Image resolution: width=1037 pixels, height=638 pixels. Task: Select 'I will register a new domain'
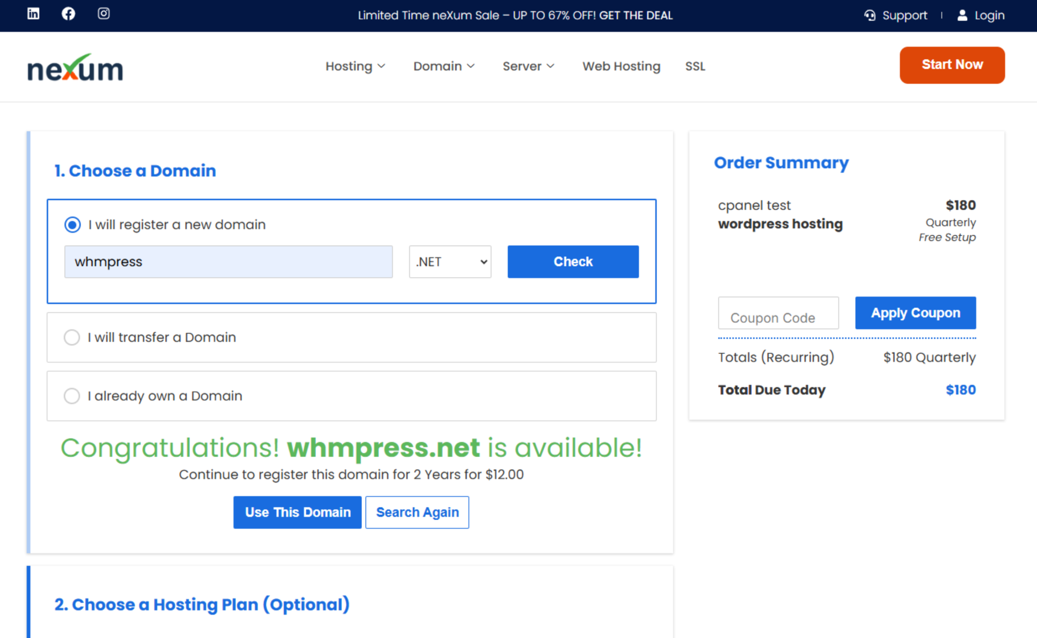(x=72, y=224)
